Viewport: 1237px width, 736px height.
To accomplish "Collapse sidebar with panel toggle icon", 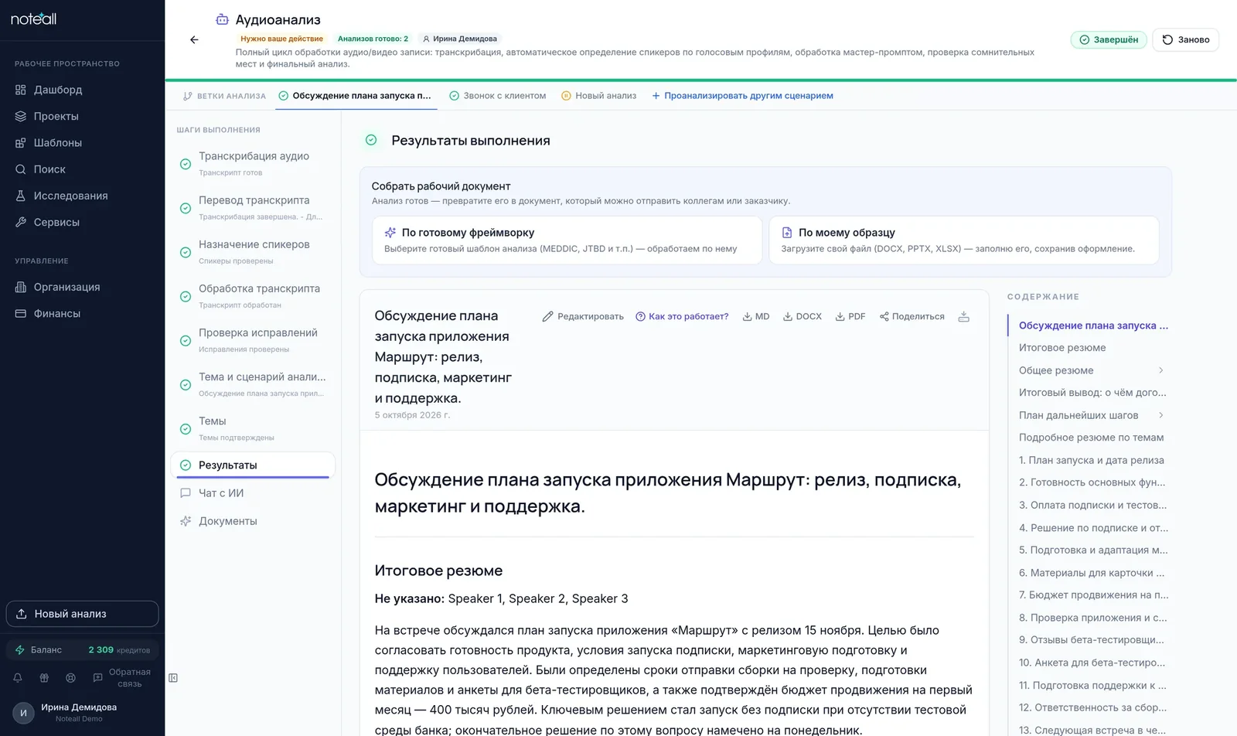I will (173, 678).
